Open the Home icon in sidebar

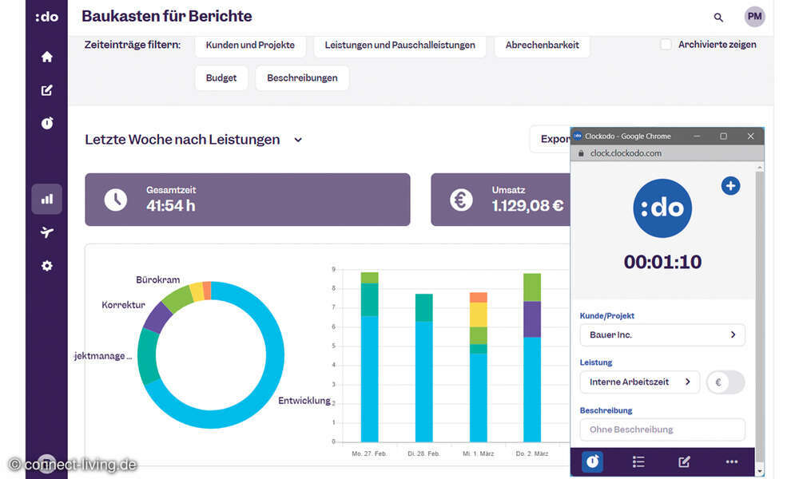tap(46, 57)
